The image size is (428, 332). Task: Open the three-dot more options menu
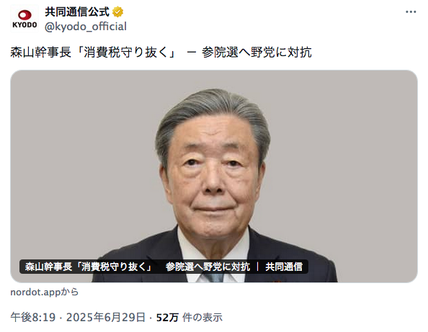coord(411,11)
